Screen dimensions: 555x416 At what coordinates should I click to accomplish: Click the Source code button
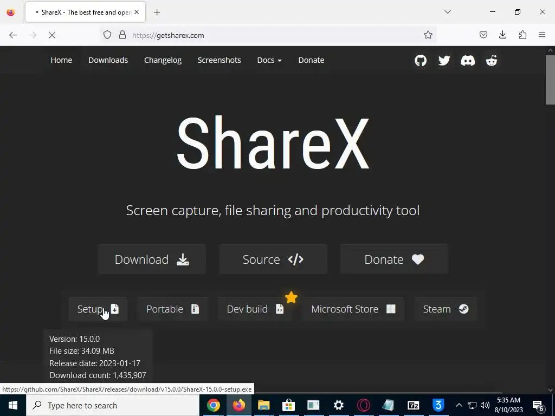pyautogui.click(x=273, y=259)
